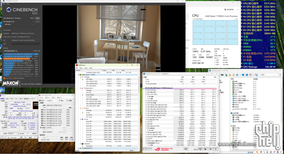The width and height of the screenshot is (284, 154).
Task: Click the microphone icon in system tray
Action: [x=267, y=152]
